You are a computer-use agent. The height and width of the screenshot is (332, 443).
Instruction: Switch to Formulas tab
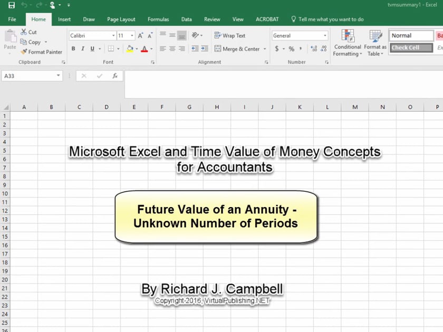(158, 19)
